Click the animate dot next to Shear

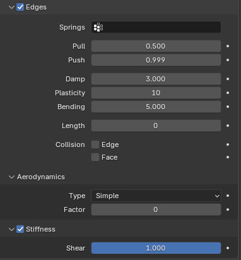[x=228, y=248]
